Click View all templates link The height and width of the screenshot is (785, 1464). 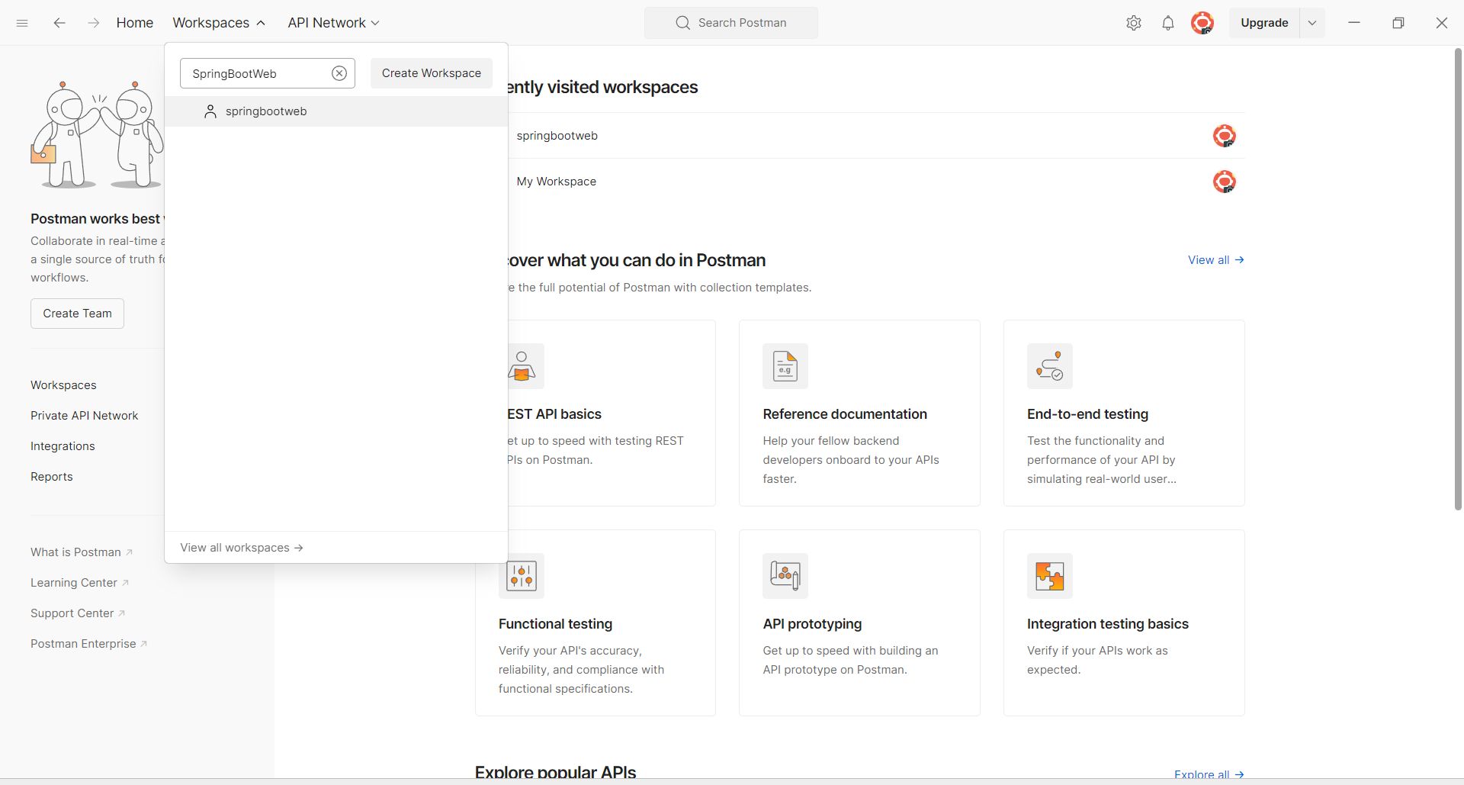point(1216,260)
